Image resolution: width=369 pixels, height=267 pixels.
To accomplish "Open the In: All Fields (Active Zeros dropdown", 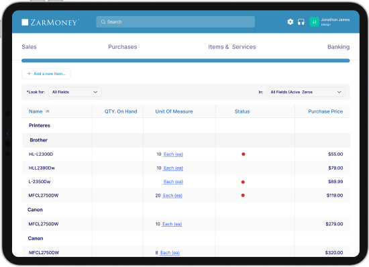I will pos(306,92).
